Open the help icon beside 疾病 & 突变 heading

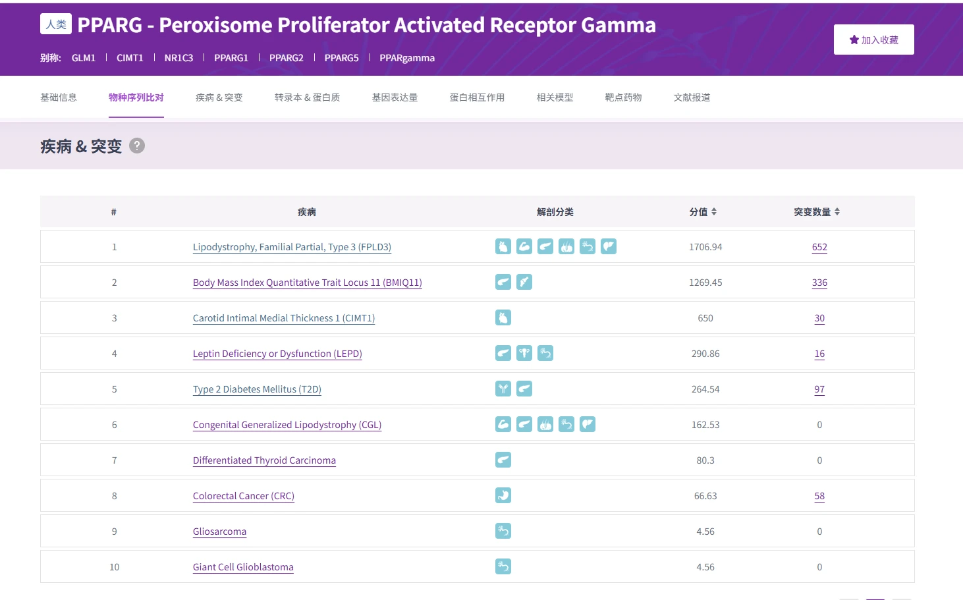coord(137,146)
